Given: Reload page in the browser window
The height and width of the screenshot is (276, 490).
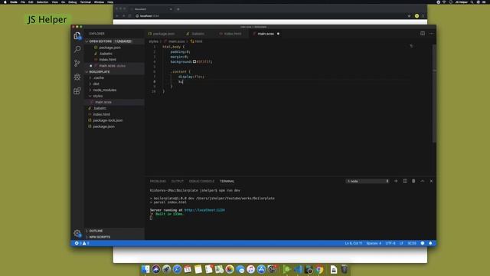Looking at the screenshot, I should [x=129, y=15].
